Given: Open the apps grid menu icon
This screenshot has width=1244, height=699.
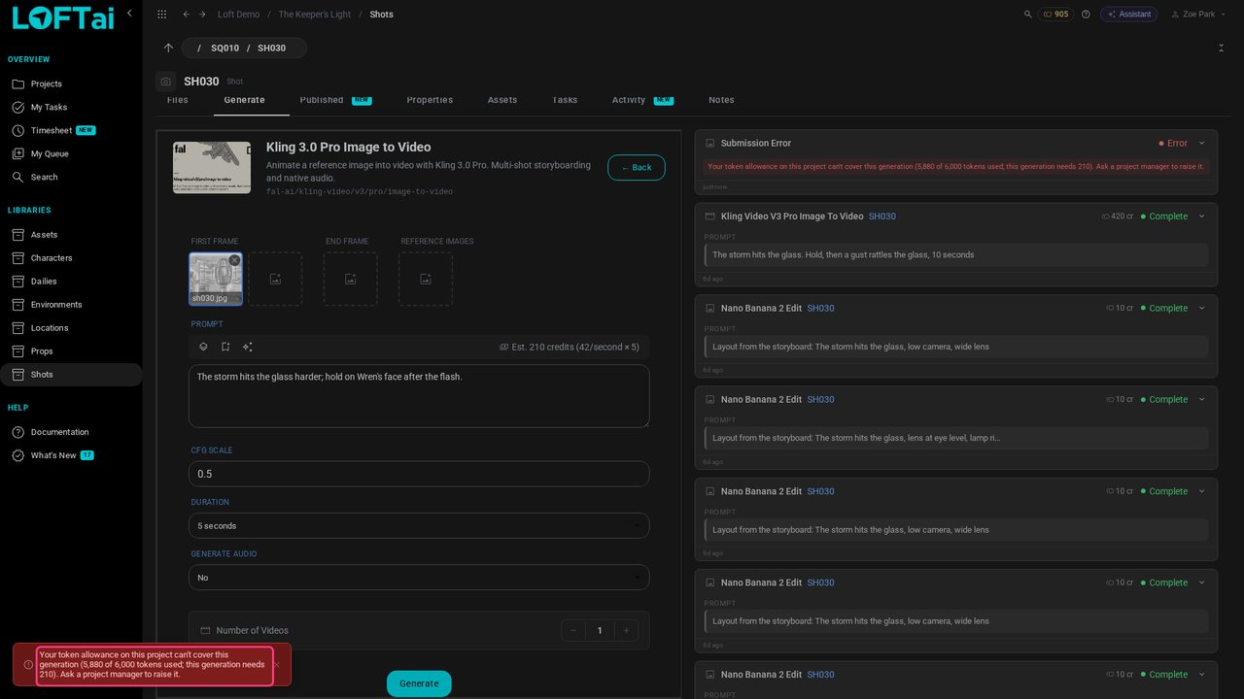Looking at the screenshot, I should pos(161,15).
